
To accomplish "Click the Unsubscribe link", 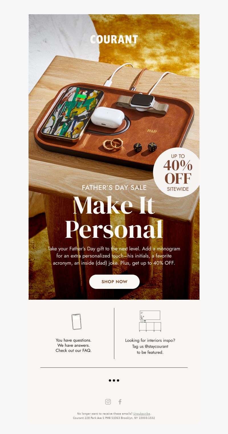I will coord(142,414).
